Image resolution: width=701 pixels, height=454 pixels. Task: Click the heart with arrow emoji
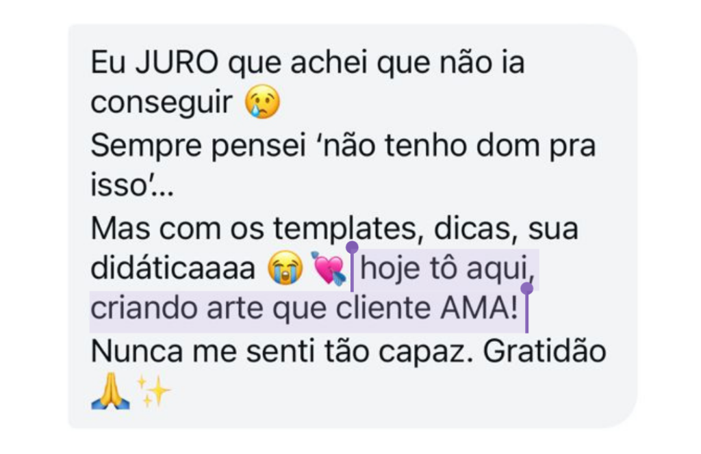coord(329,268)
